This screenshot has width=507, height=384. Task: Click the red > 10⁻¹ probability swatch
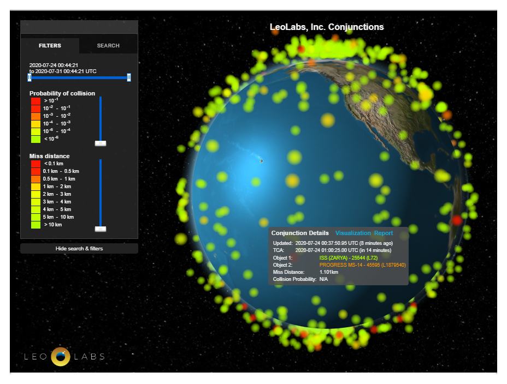point(36,101)
